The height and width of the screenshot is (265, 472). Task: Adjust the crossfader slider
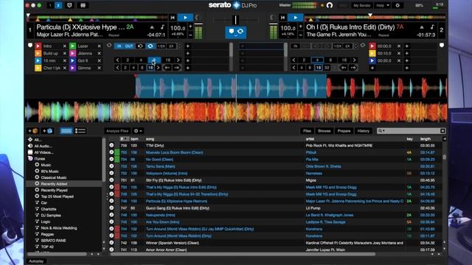tap(236, 20)
